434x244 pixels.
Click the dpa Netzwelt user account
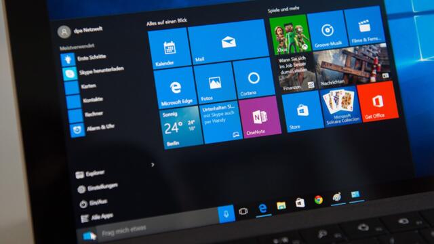80,30
